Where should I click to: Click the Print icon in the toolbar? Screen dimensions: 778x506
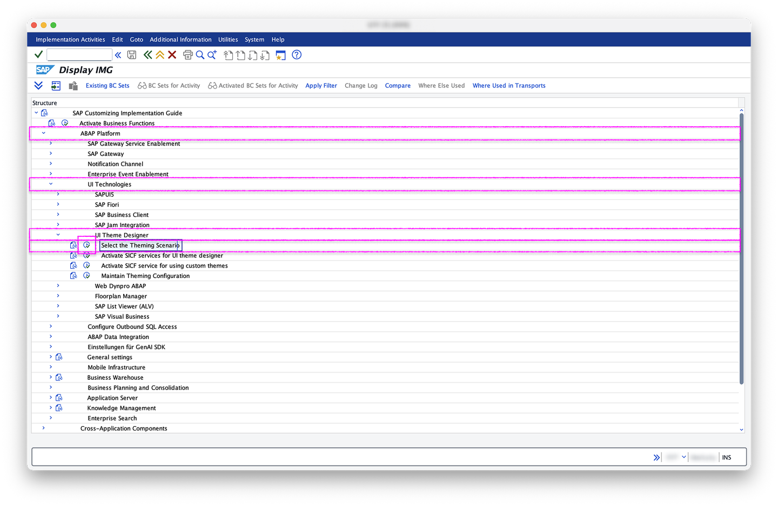point(188,55)
